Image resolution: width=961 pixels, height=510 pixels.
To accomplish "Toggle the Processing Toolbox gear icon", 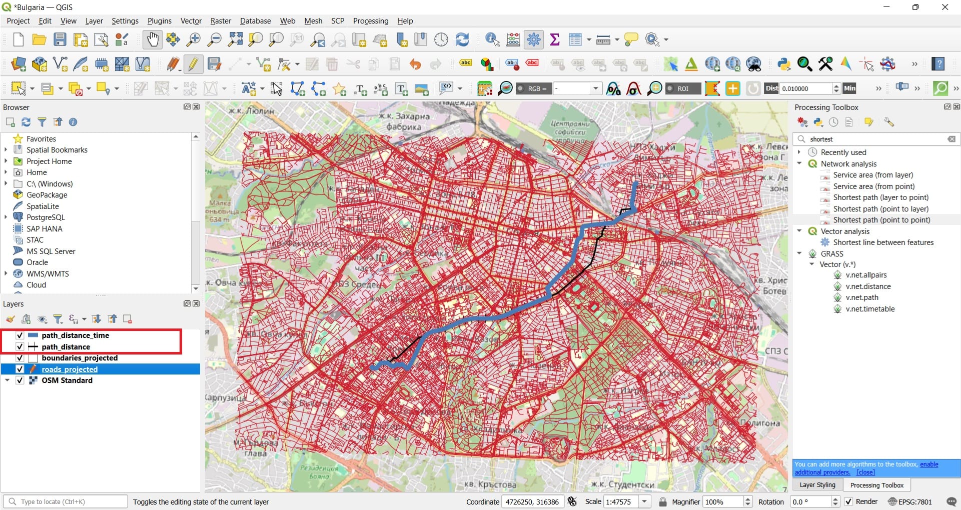I will (x=534, y=39).
